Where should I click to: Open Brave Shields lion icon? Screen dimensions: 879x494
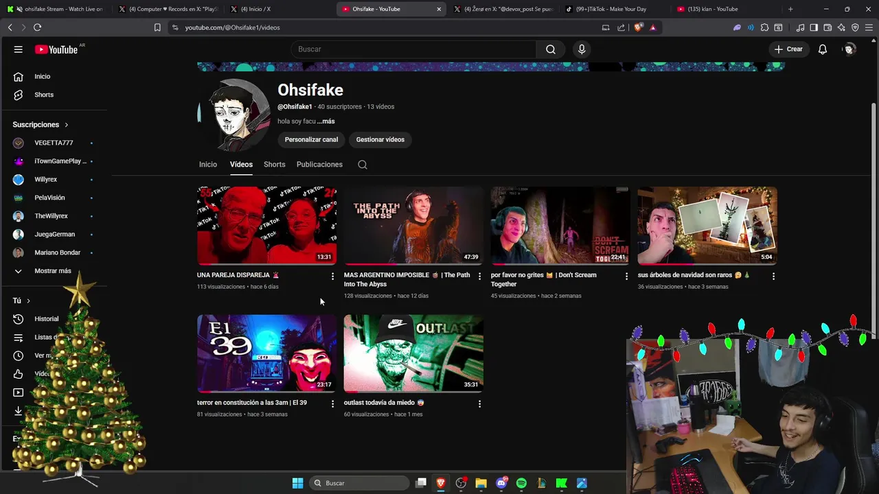[639, 27]
